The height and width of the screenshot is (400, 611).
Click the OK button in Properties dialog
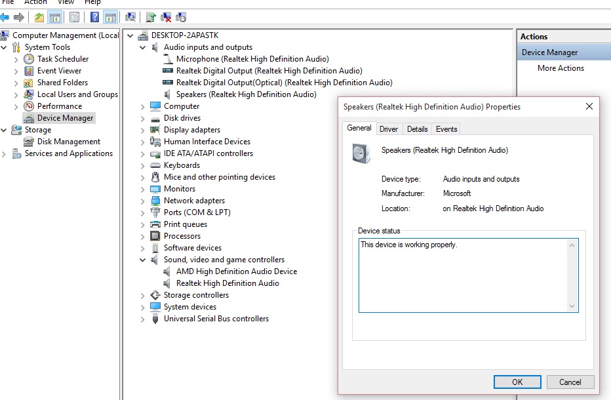517,382
